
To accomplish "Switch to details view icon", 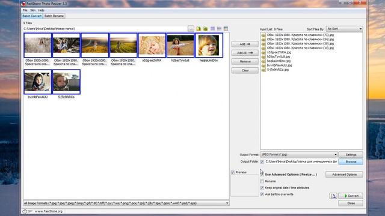I will (x=226, y=29).
